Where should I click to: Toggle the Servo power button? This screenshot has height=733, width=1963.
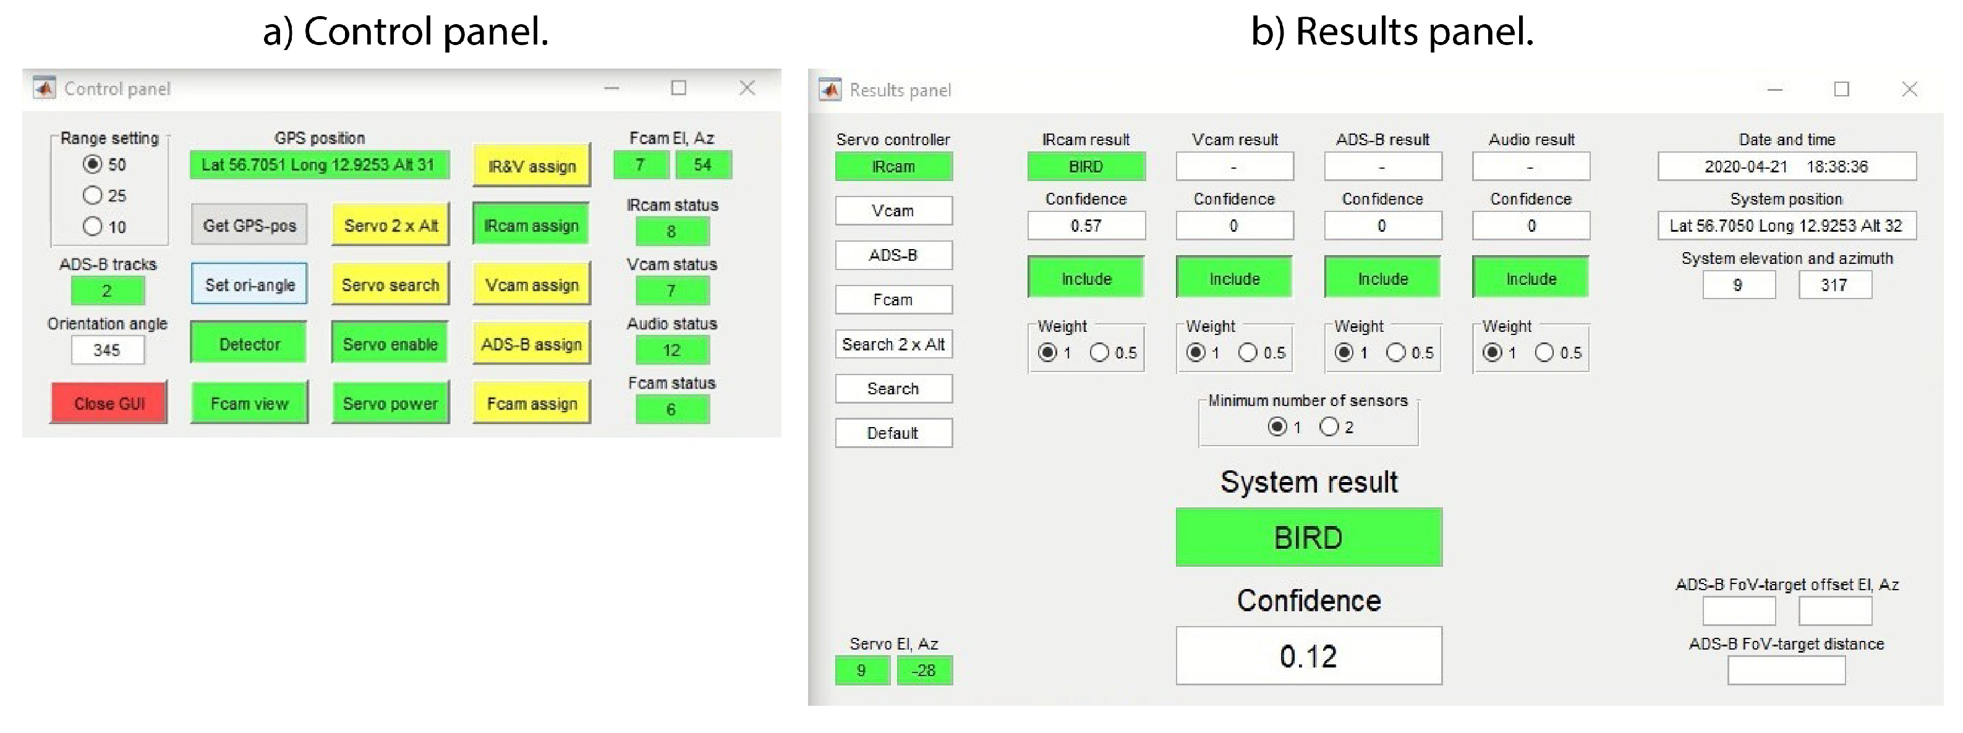tap(390, 403)
